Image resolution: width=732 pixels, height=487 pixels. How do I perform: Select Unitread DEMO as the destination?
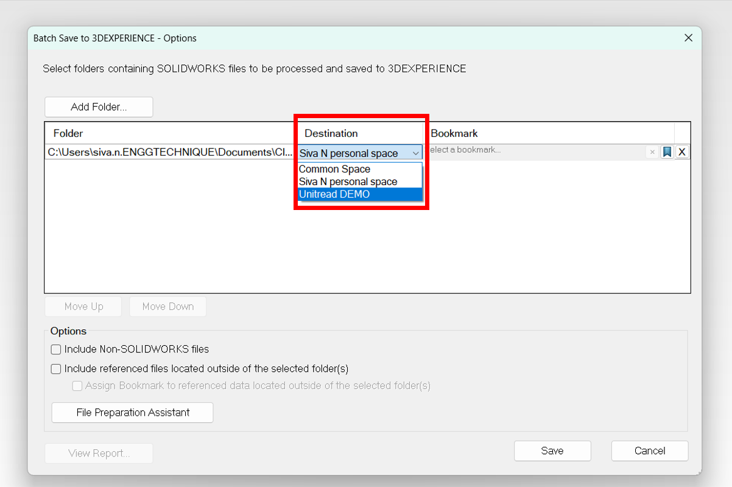tap(334, 194)
